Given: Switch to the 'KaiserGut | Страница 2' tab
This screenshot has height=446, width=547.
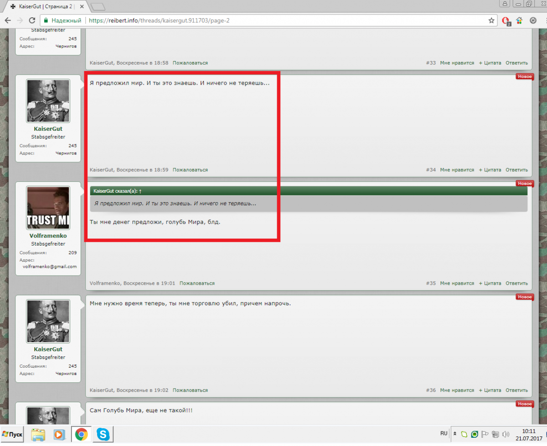Looking at the screenshot, I should pyautogui.click(x=45, y=7).
